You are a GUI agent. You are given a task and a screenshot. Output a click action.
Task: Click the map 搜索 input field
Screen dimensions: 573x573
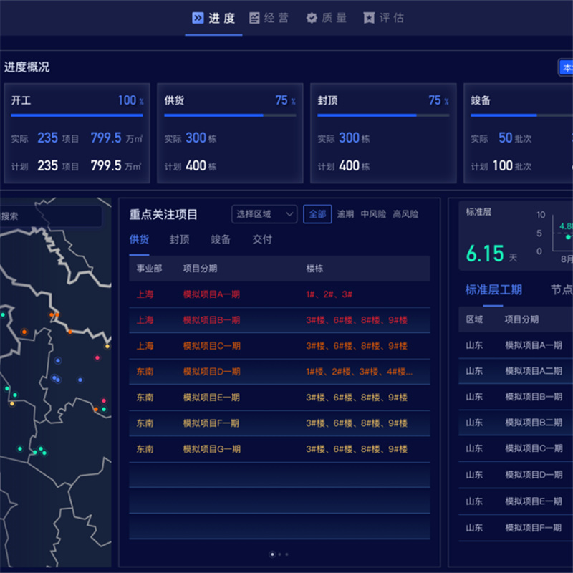click(50, 216)
